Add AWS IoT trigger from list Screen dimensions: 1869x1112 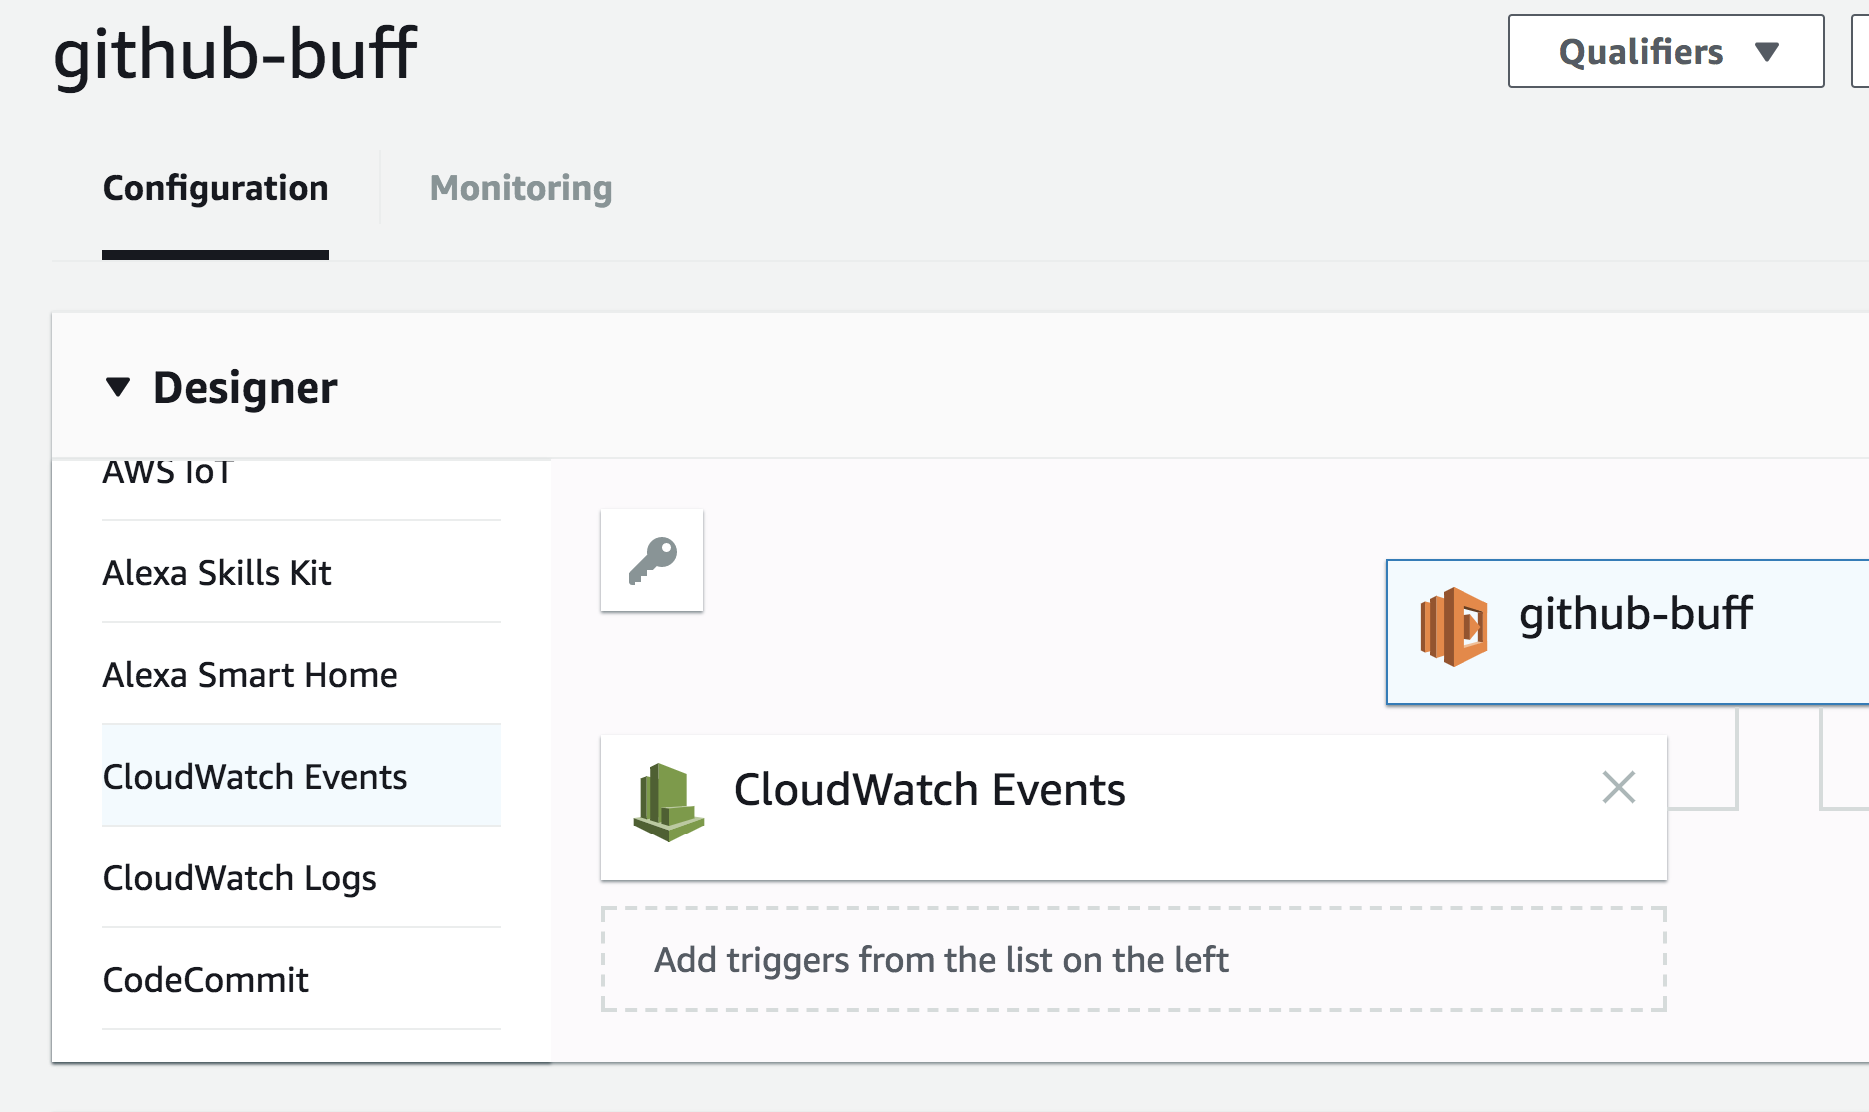pyautogui.click(x=167, y=473)
